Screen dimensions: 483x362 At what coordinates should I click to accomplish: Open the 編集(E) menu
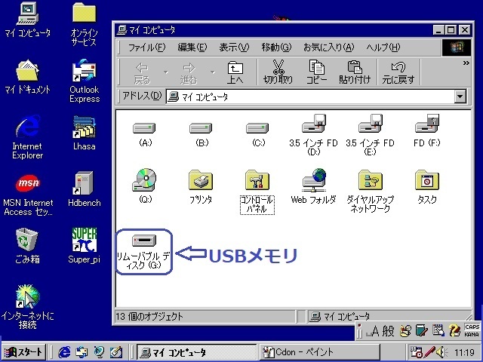pyautogui.click(x=192, y=48)
